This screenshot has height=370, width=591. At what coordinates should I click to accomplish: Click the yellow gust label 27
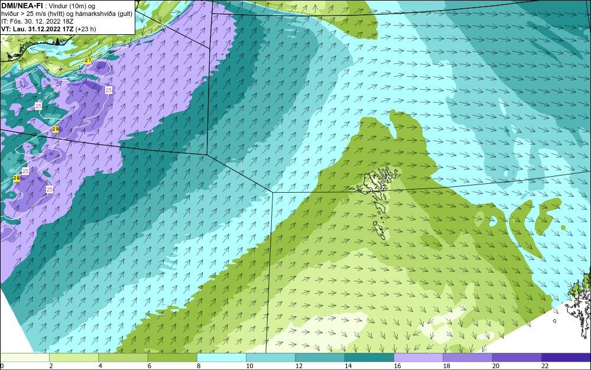[88, 61]
